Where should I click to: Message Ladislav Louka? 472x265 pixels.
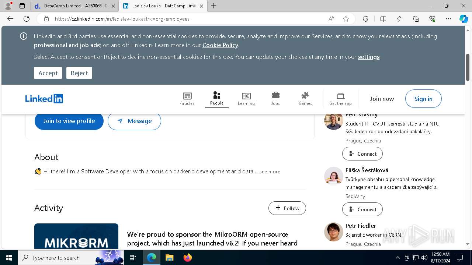(x=134, y=121)
